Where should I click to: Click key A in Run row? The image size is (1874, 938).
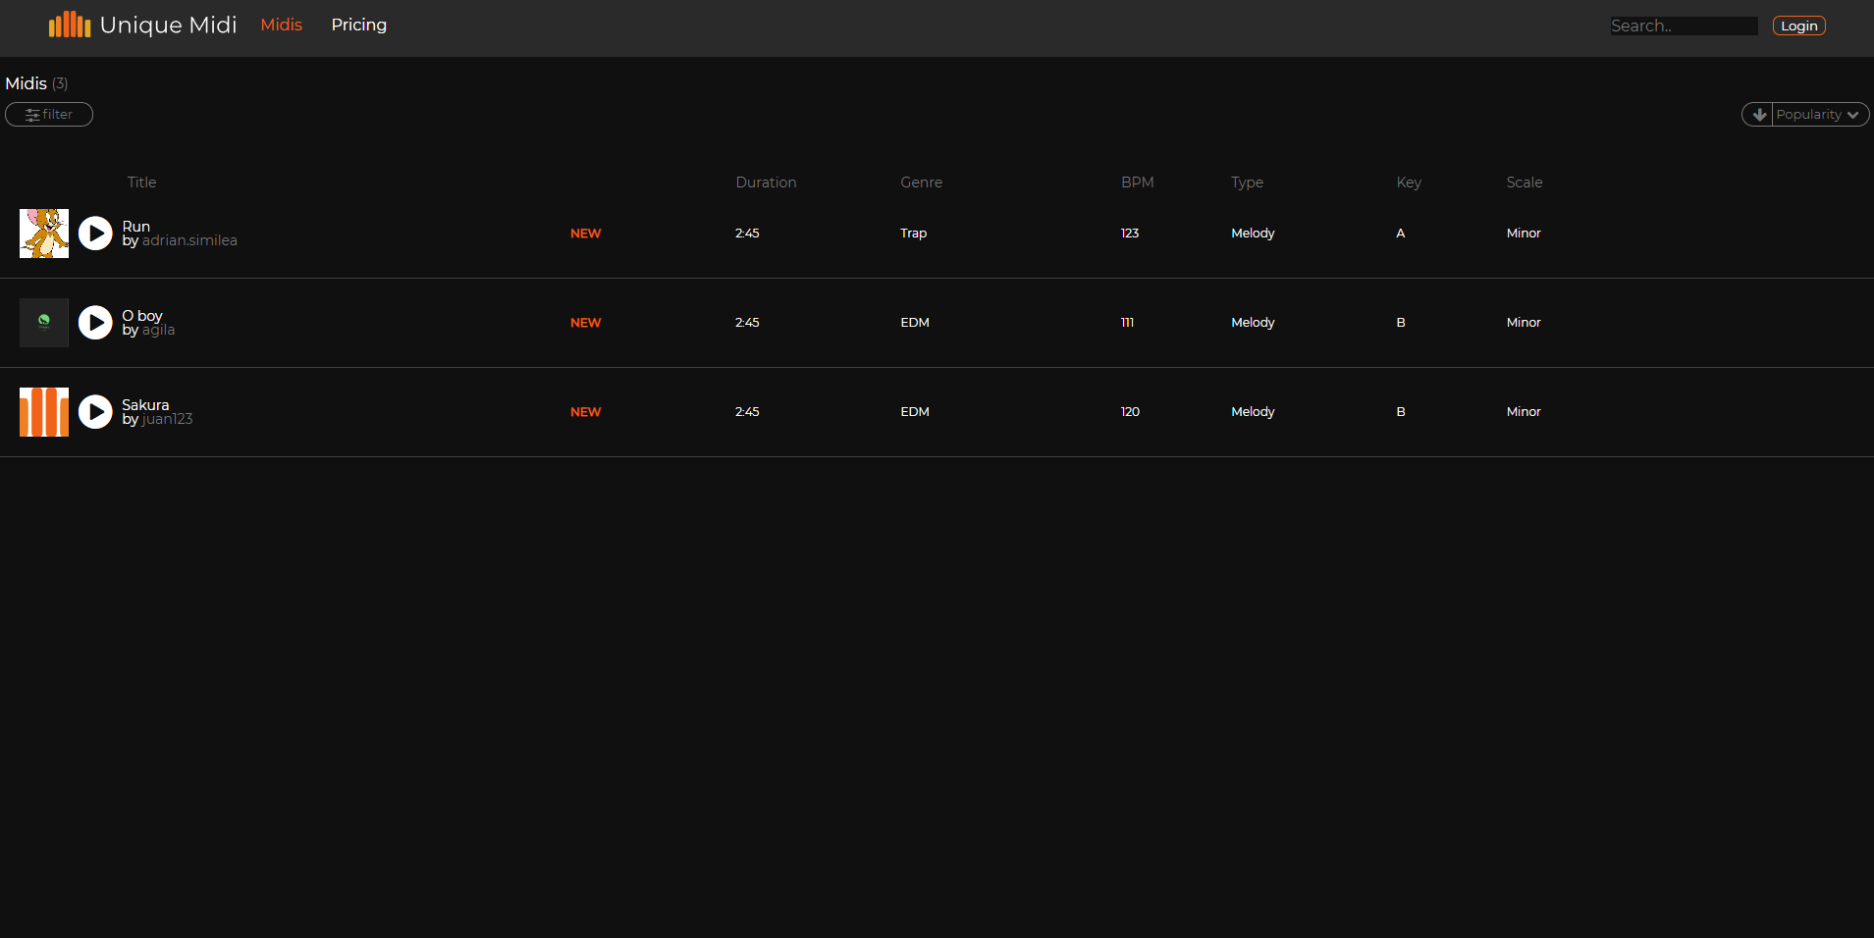(1401, 234)
